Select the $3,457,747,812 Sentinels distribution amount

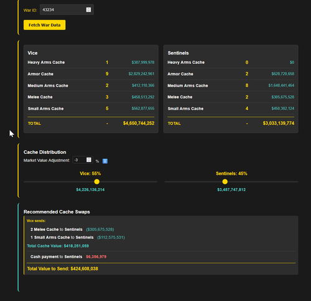pyautogui.click(x=231, y=190)
